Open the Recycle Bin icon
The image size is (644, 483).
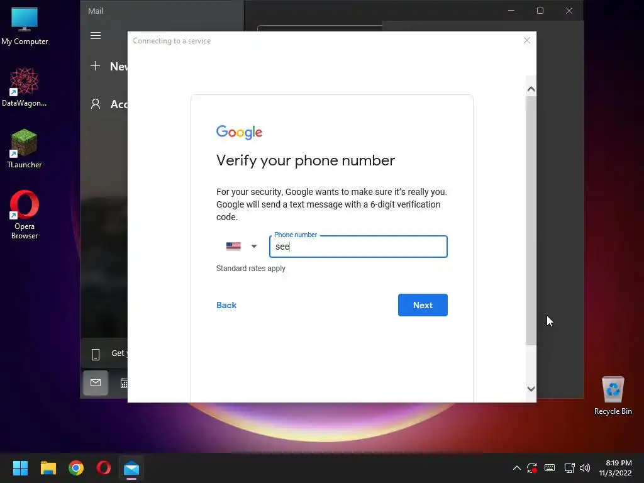[x=613, y=396]
